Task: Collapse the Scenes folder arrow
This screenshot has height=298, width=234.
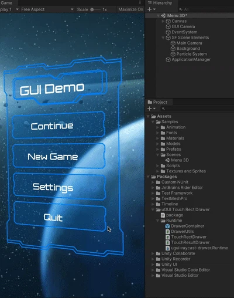Action: tap(157, 155)
